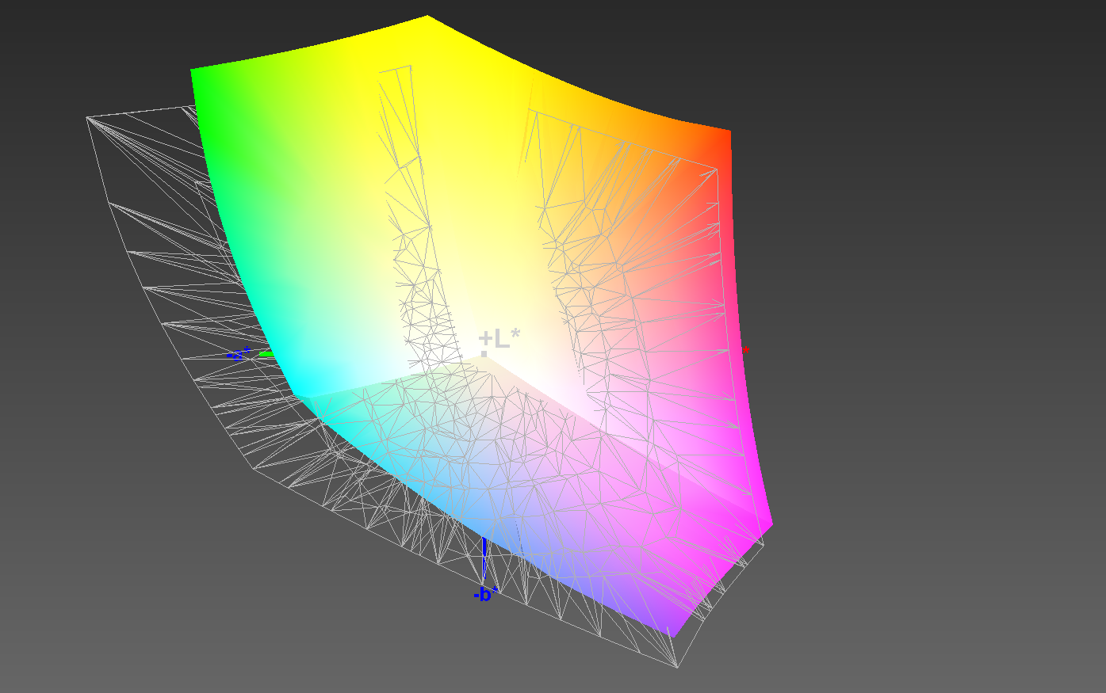Click the small gray square below +L*
The width and height of the screenshot is (1106, 693).
pyautogui.click(x=484, y=353)
